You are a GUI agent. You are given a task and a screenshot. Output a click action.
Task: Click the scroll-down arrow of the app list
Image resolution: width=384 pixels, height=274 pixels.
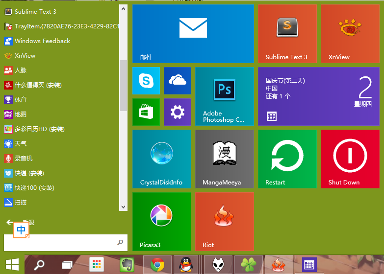123,208
